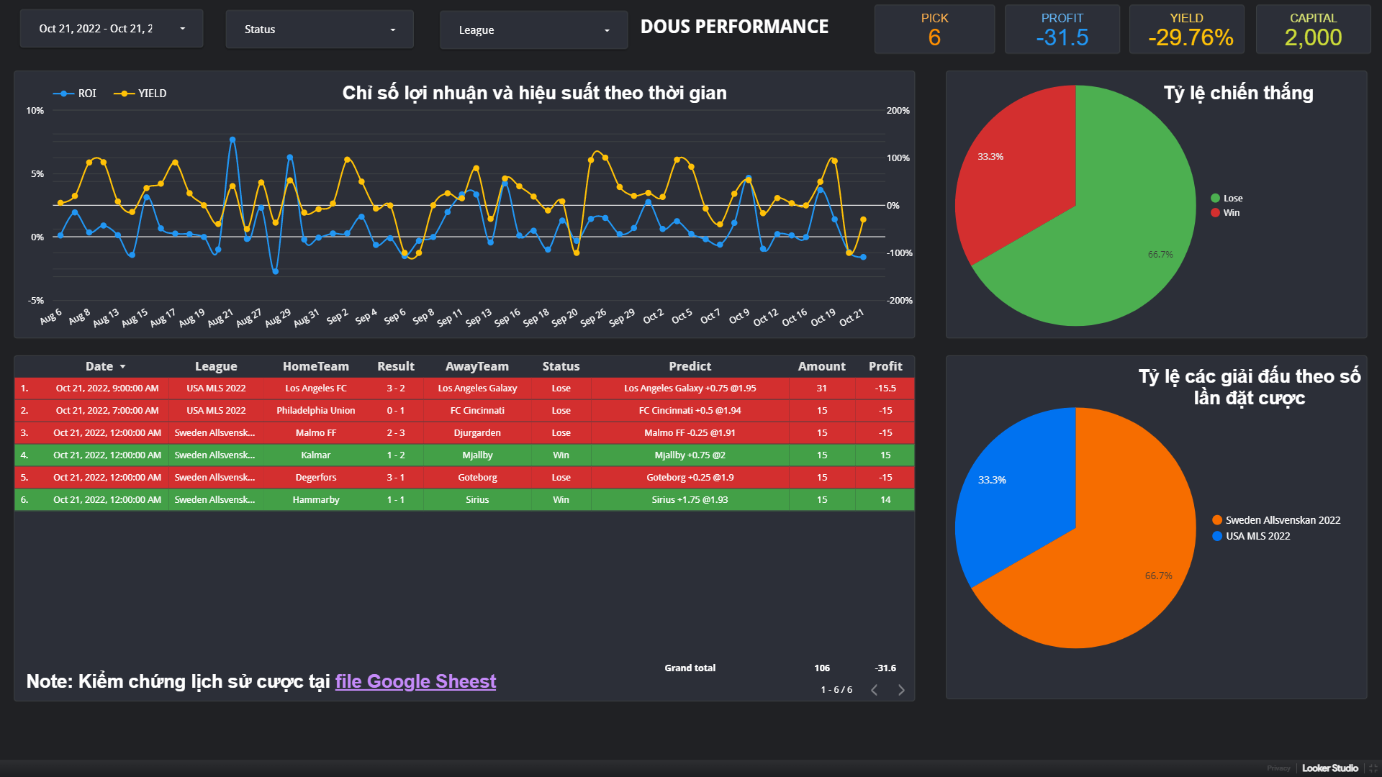Click the Oct 21 x-axis label
Screen dimensions: 1382x777
click(x=852, y=318)
